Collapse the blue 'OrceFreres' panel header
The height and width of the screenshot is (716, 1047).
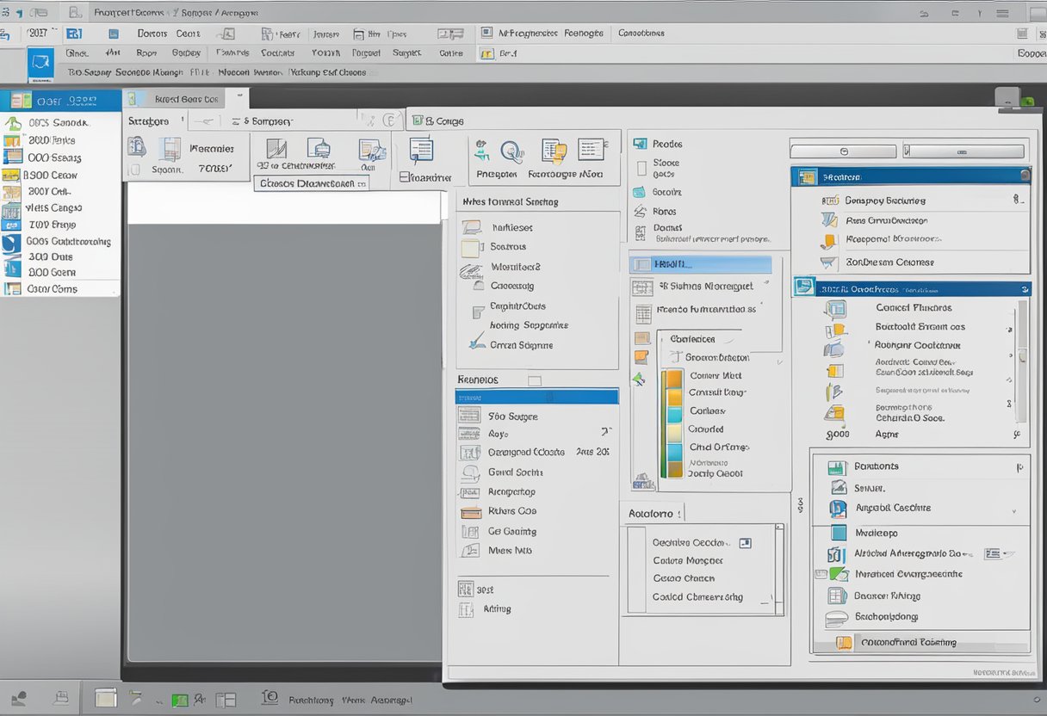pyautogui.click(x=1025, y=290)
